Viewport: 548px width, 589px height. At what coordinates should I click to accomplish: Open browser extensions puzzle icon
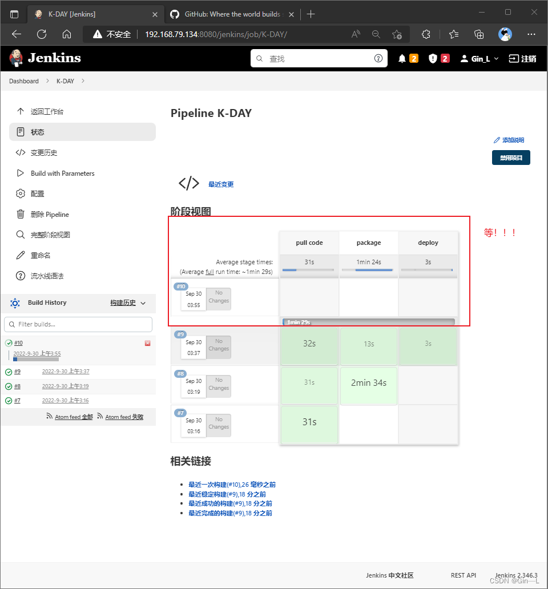[426, 34]
